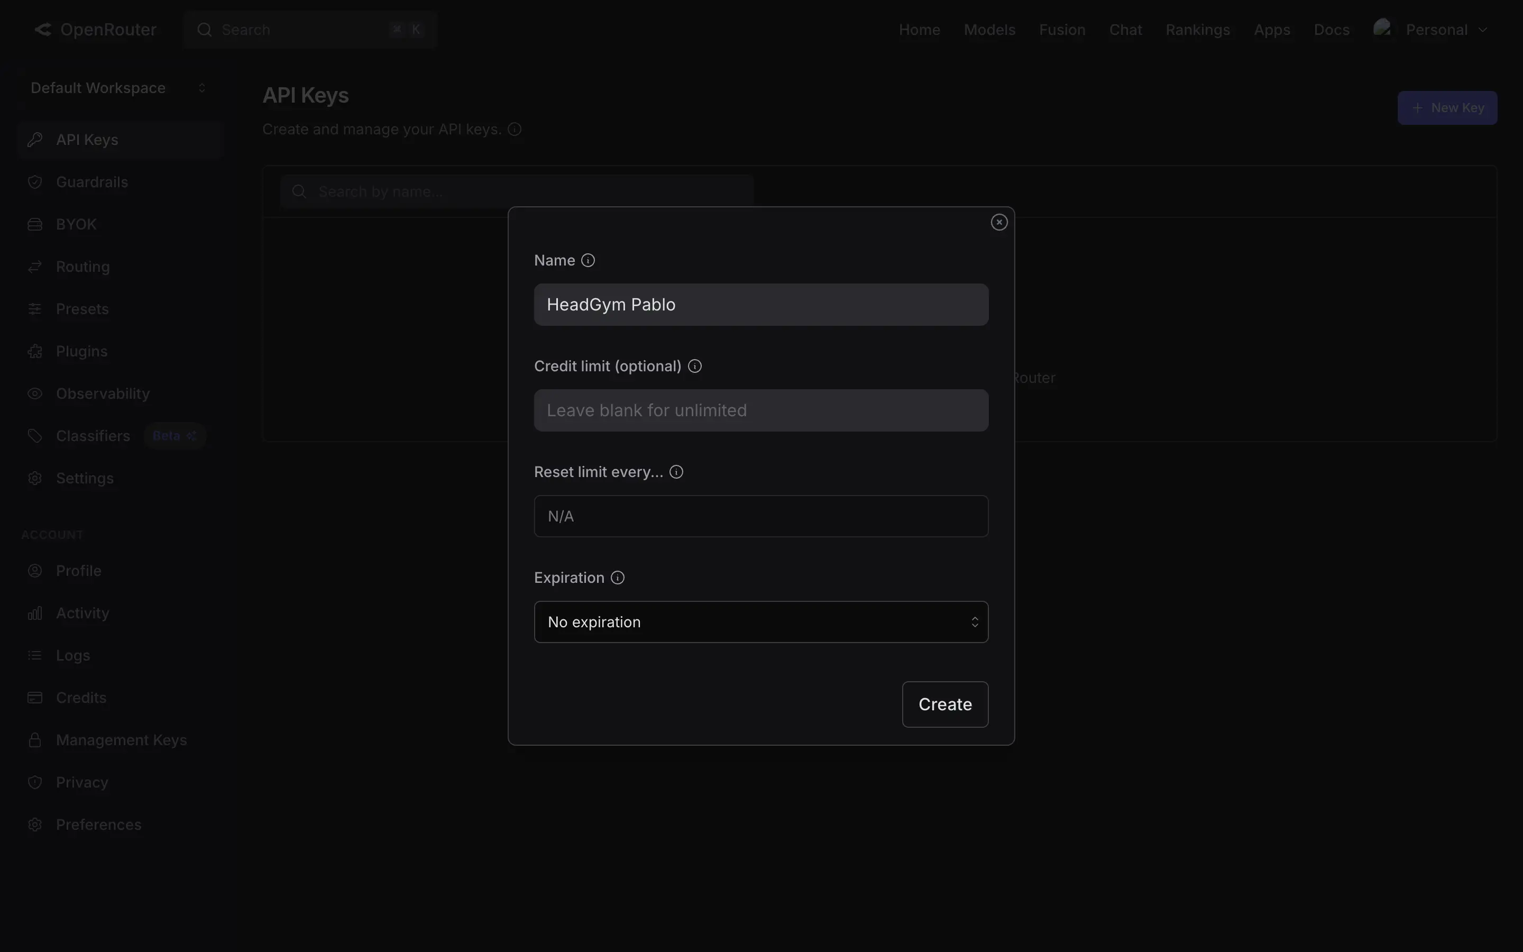This screenshot has height=952, width=1523.
Task: Select the Beta badge next to Classifiers
Action: (x=175, y=436)
